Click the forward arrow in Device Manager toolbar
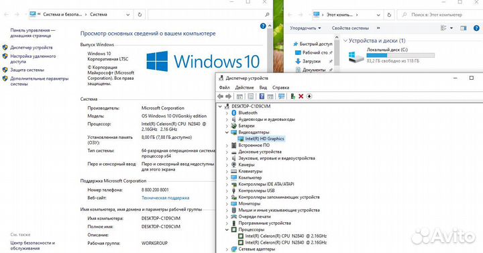Image resolution: width=483 pixels, height=253 pixels. 229,97
